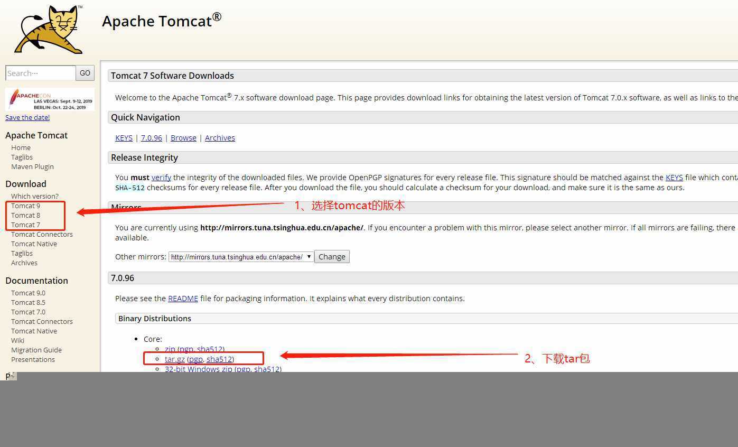Jump to 7.0.96 in Quick Navigation
The image size is (738, 447).
pos(152,138)
